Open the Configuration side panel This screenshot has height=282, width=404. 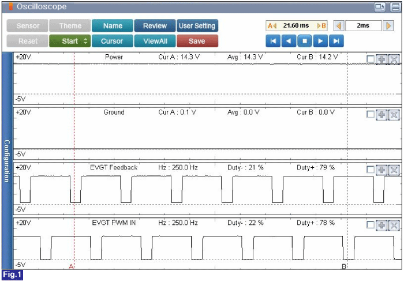click(x=7, y=161)
